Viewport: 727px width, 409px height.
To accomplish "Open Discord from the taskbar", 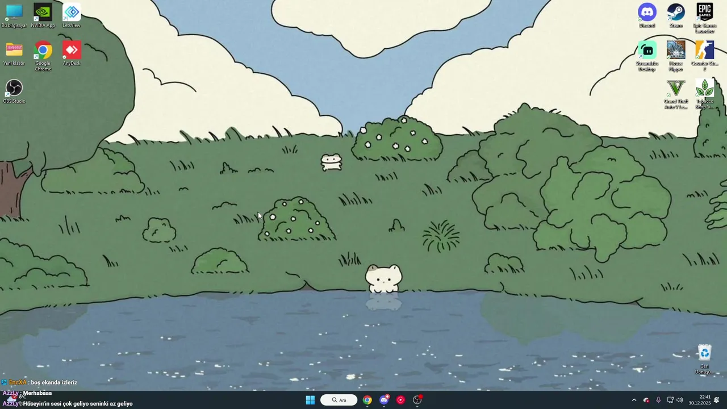I will pos(384,400).
